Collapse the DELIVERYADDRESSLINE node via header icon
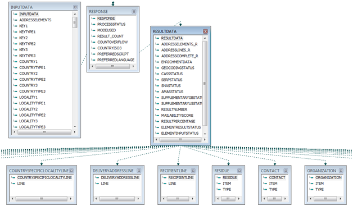Screen dimensions: 353x206 pyautogui.click(x=139, y=171)
